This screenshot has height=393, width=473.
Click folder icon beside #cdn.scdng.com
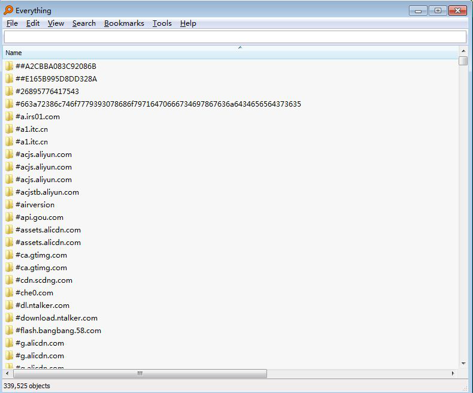pyautogui.click(x=10, y=280)
